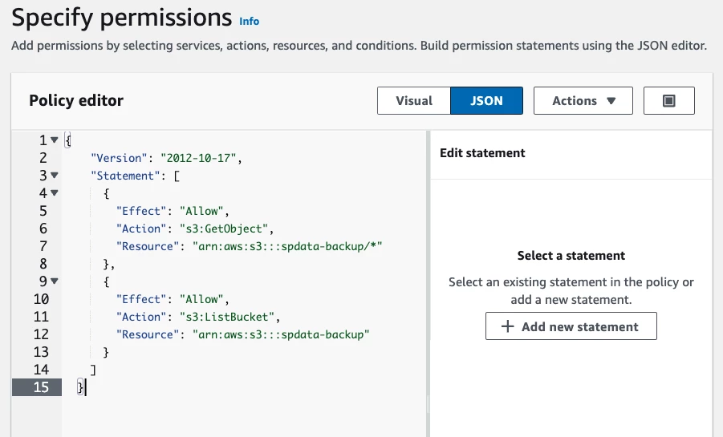Image resolution: width=723 pixels, height=437 pixels.
Task: Collapse the Statement array fold arrow on line 3
Action: click(x=55, y=175)
